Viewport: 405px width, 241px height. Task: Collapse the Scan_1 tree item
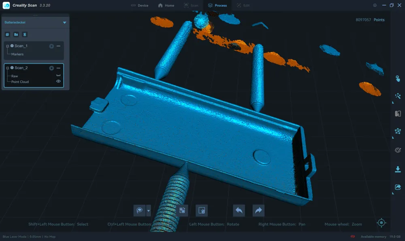click(x=8, y=46)
